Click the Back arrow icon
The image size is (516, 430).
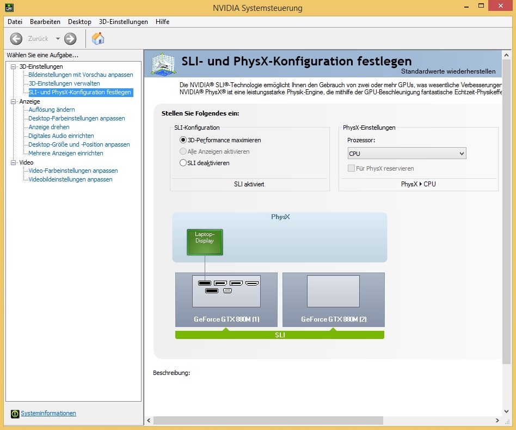[x=16, y=39]
